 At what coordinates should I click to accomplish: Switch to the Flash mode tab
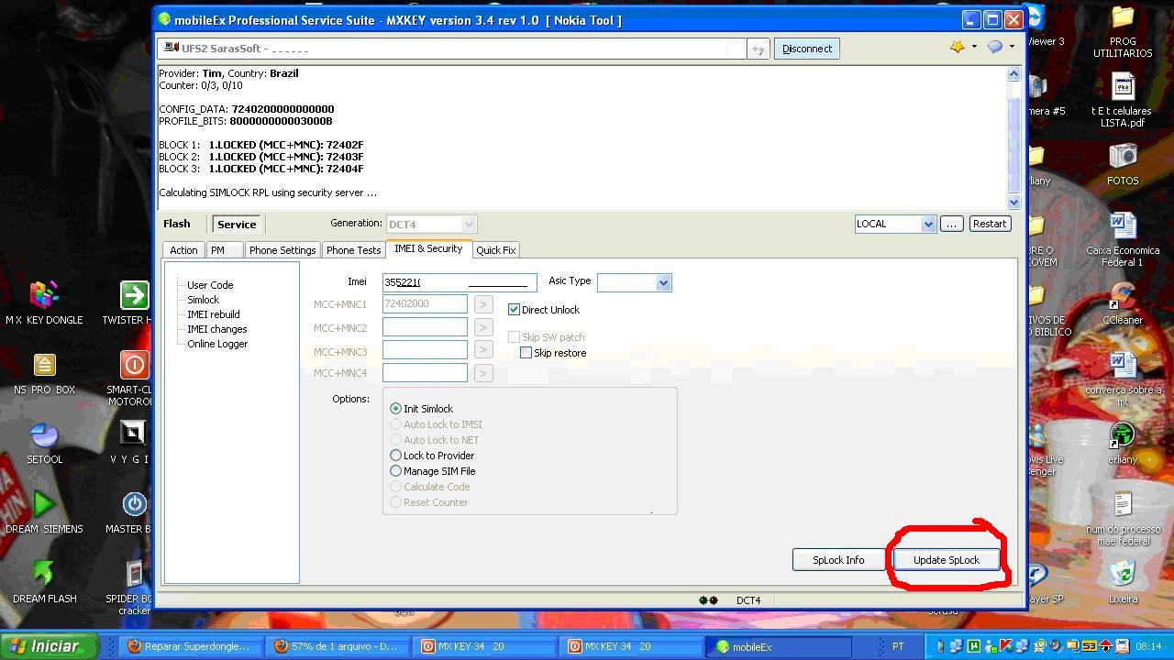coord(177,224)
